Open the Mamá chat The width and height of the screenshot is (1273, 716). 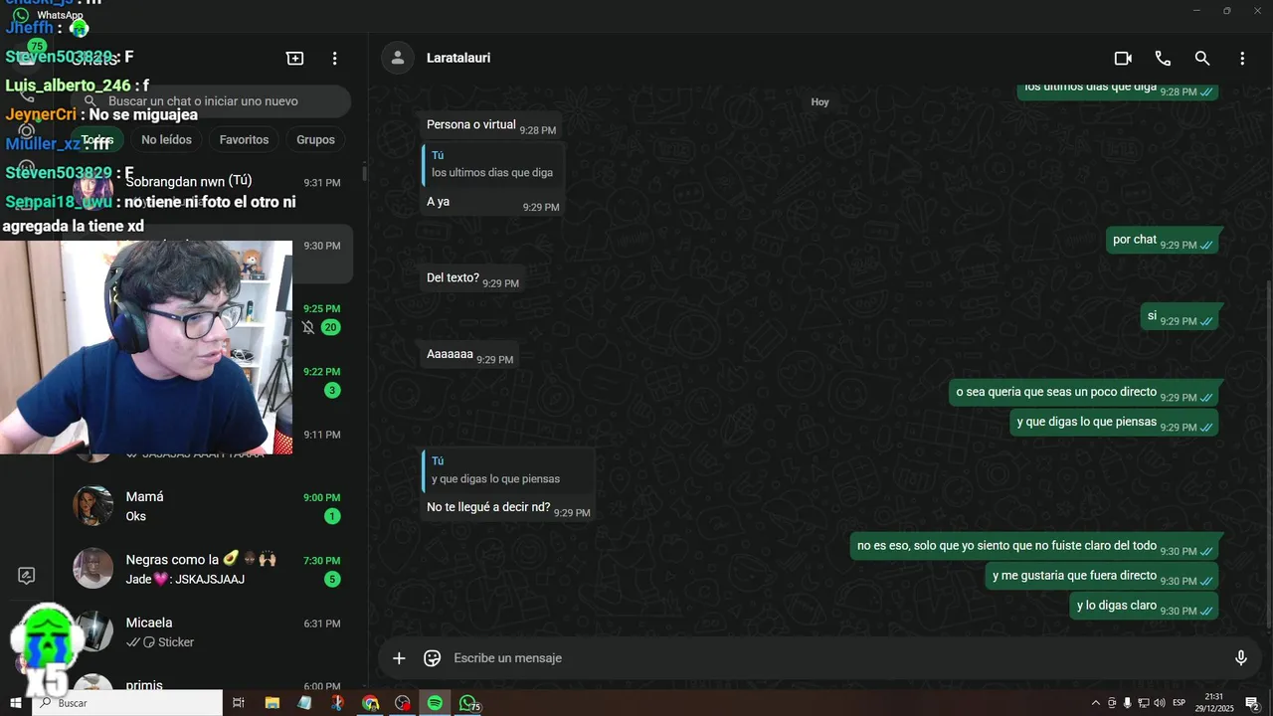pos(212,506)
